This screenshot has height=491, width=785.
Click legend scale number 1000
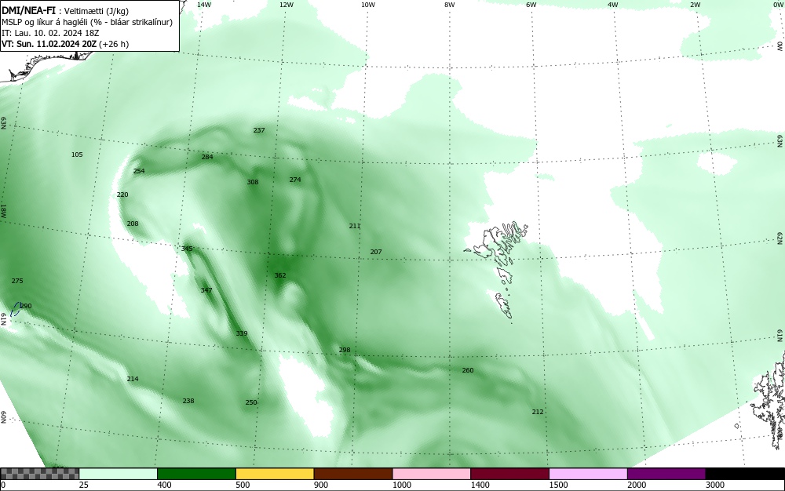point(401,485)
